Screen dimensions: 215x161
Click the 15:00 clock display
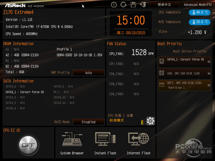131,20
